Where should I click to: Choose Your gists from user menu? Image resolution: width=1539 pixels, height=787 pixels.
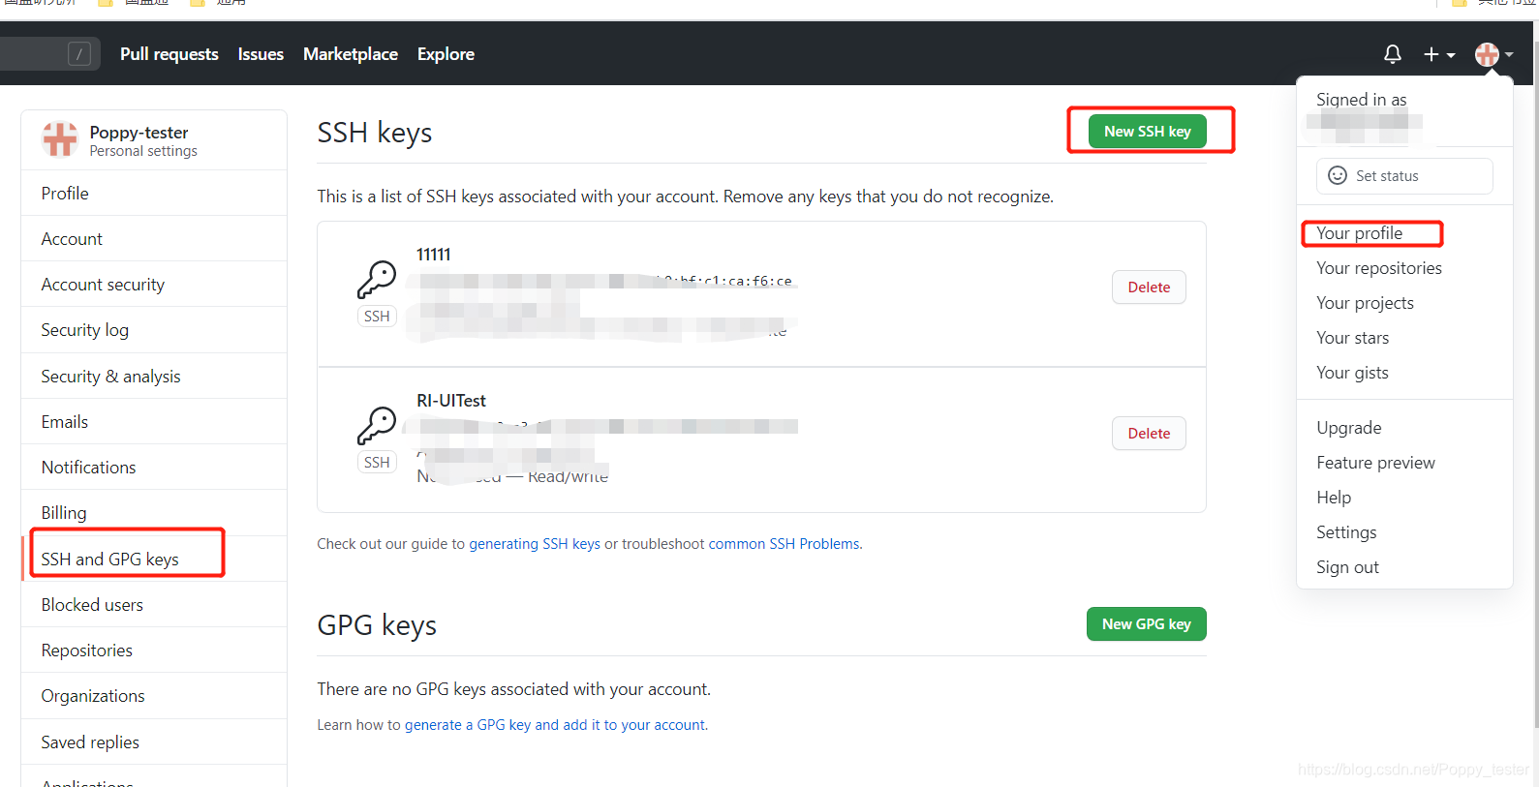coord(1404,373)
